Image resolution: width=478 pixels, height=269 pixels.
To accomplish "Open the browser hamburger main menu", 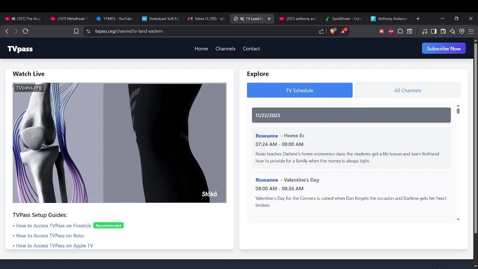I will [471, 31].
